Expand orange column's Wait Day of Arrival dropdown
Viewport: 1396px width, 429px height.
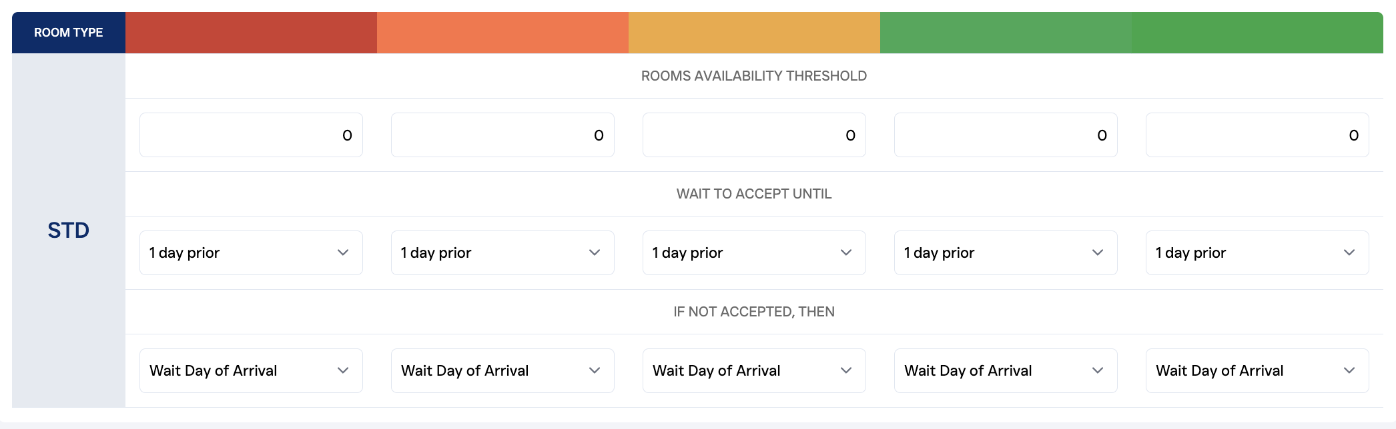point(502,371)
